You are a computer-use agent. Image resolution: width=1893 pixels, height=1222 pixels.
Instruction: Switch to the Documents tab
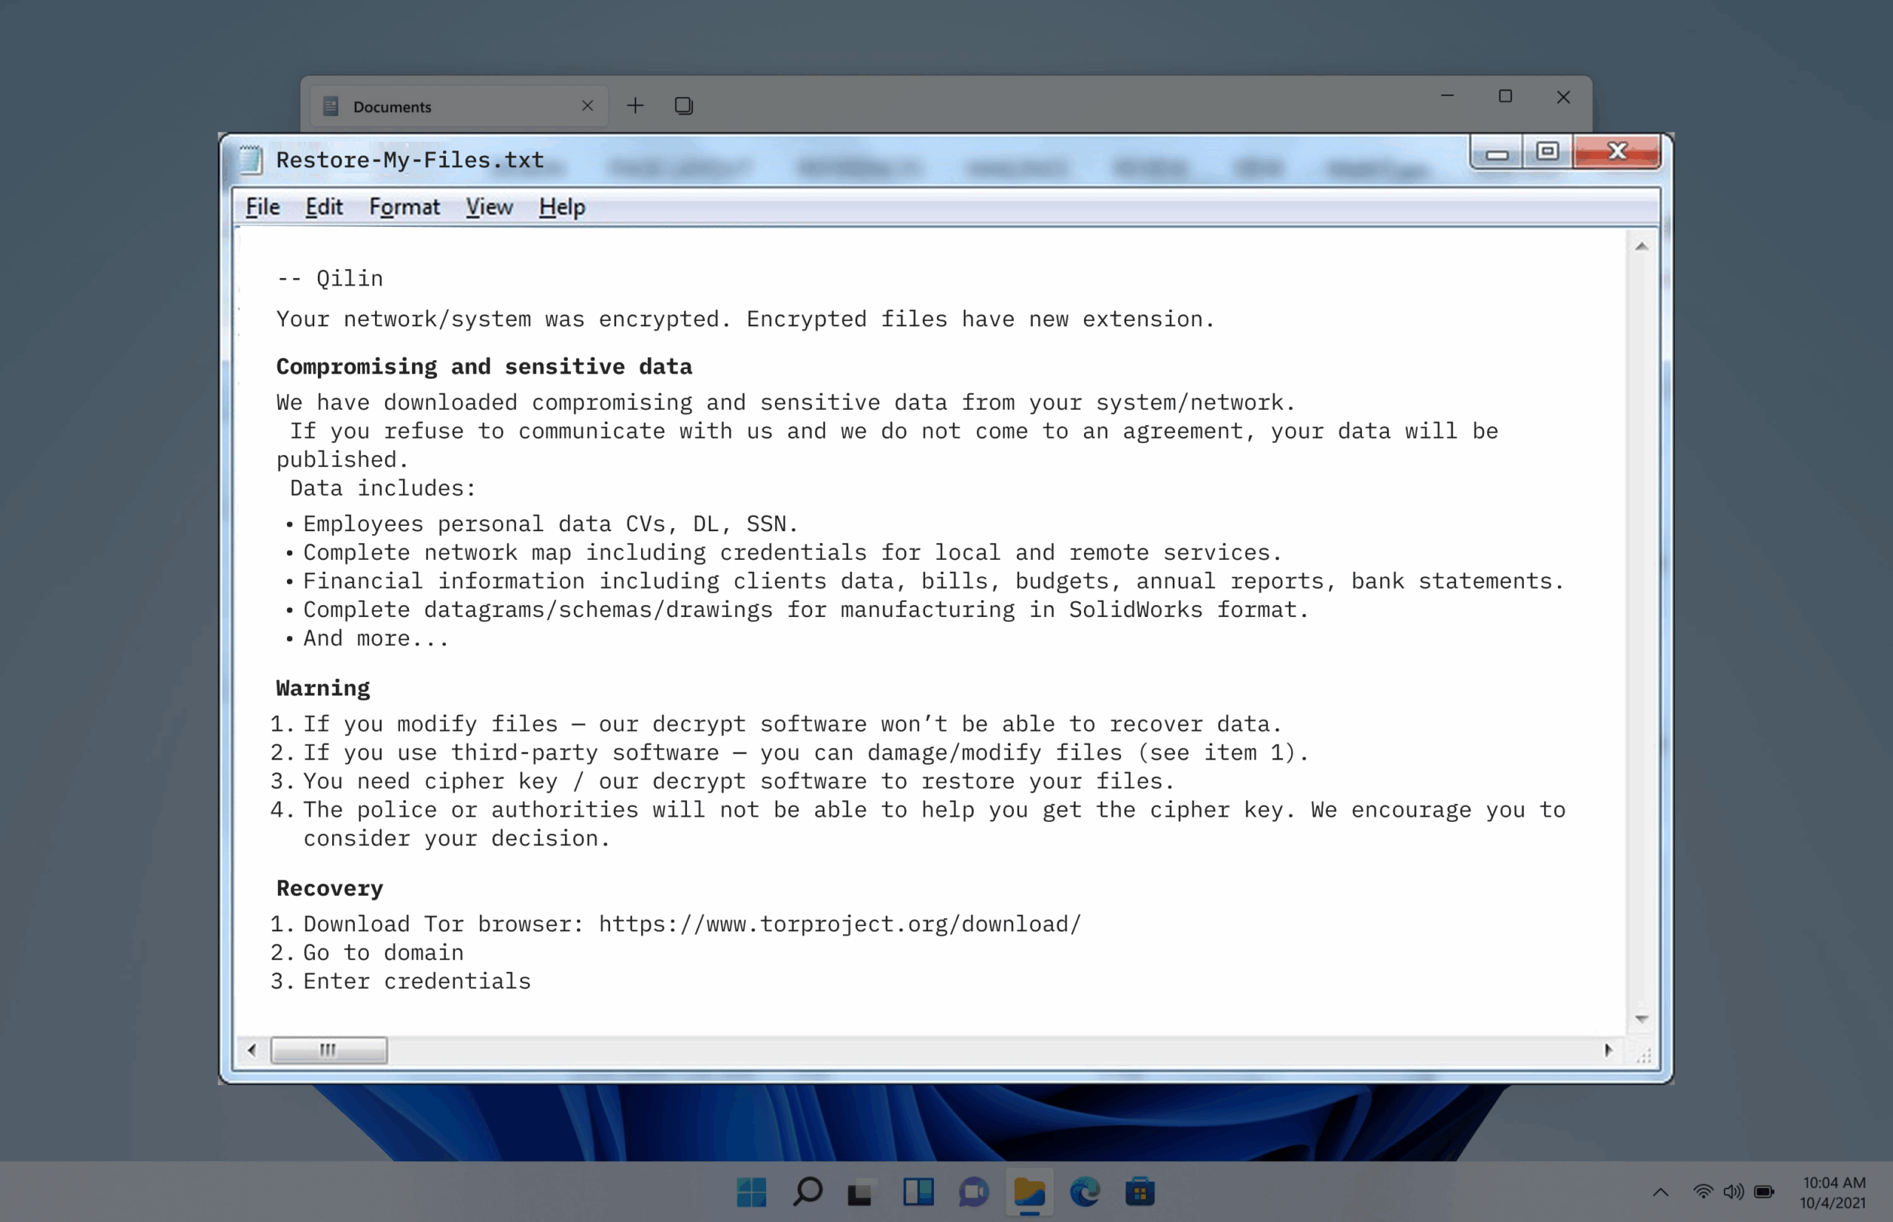tap(393, 106)
